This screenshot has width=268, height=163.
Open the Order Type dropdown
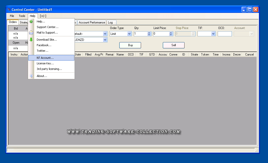click(x=129, y=34)
